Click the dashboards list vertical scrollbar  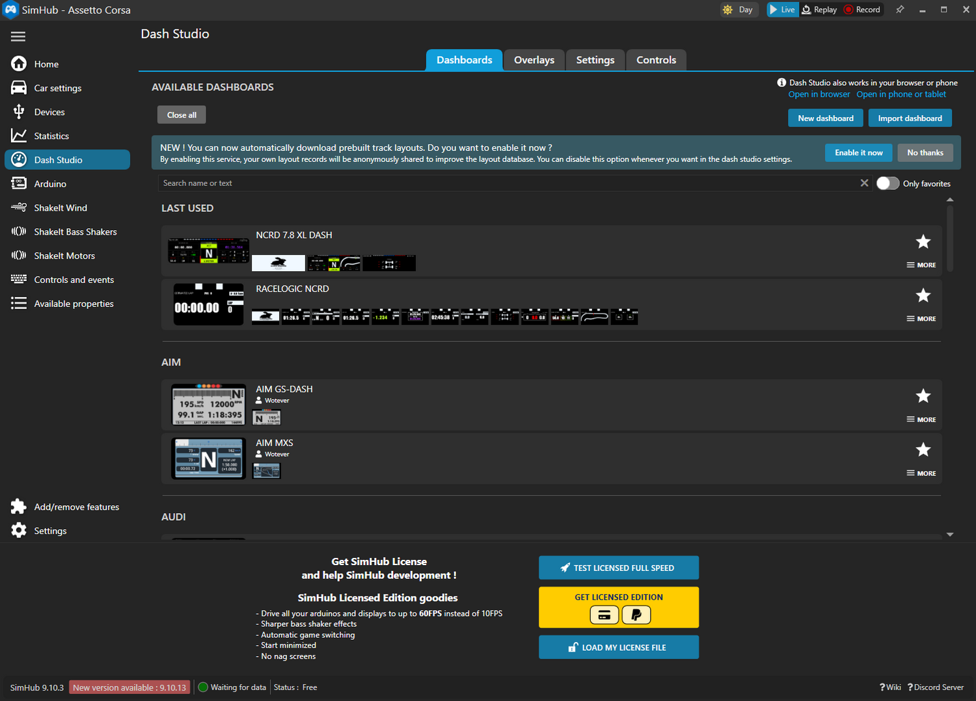tap(950, 238)
